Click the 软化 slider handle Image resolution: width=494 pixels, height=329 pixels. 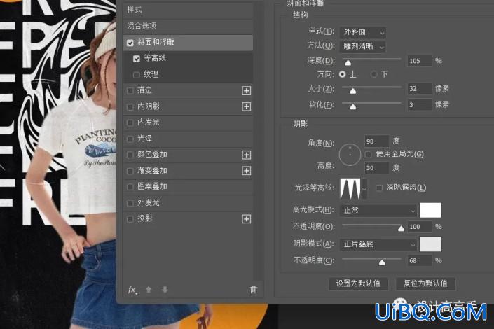(x=353, y=107)
